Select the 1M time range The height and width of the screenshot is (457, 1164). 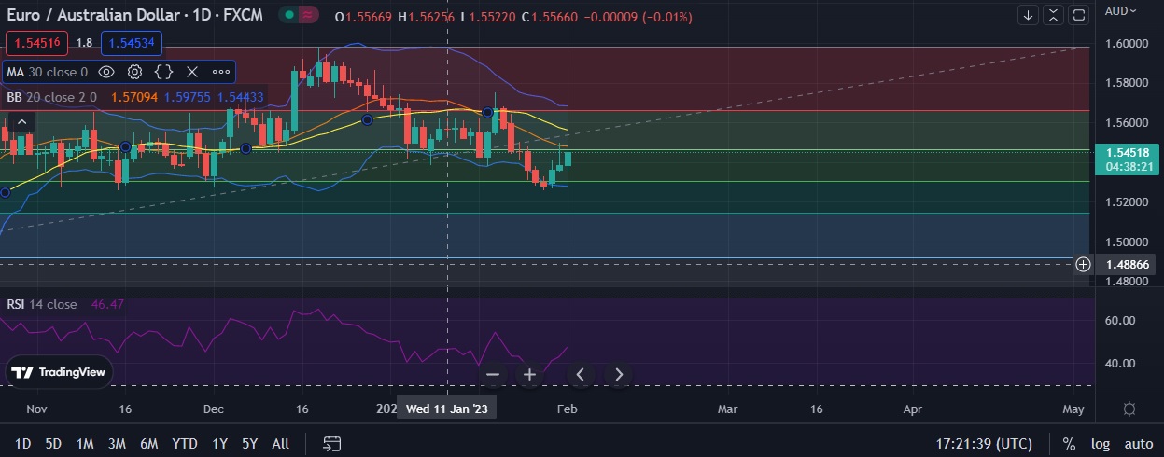point(85,444)
